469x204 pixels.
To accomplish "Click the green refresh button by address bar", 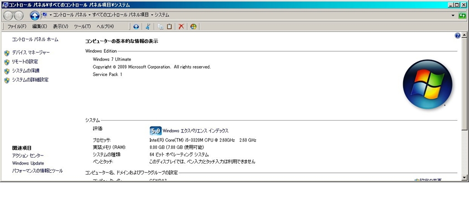I will point(463,15).
